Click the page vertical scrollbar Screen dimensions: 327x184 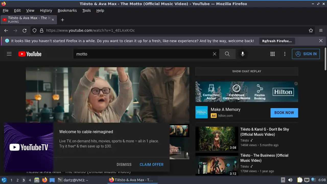[x=325, y=59]
